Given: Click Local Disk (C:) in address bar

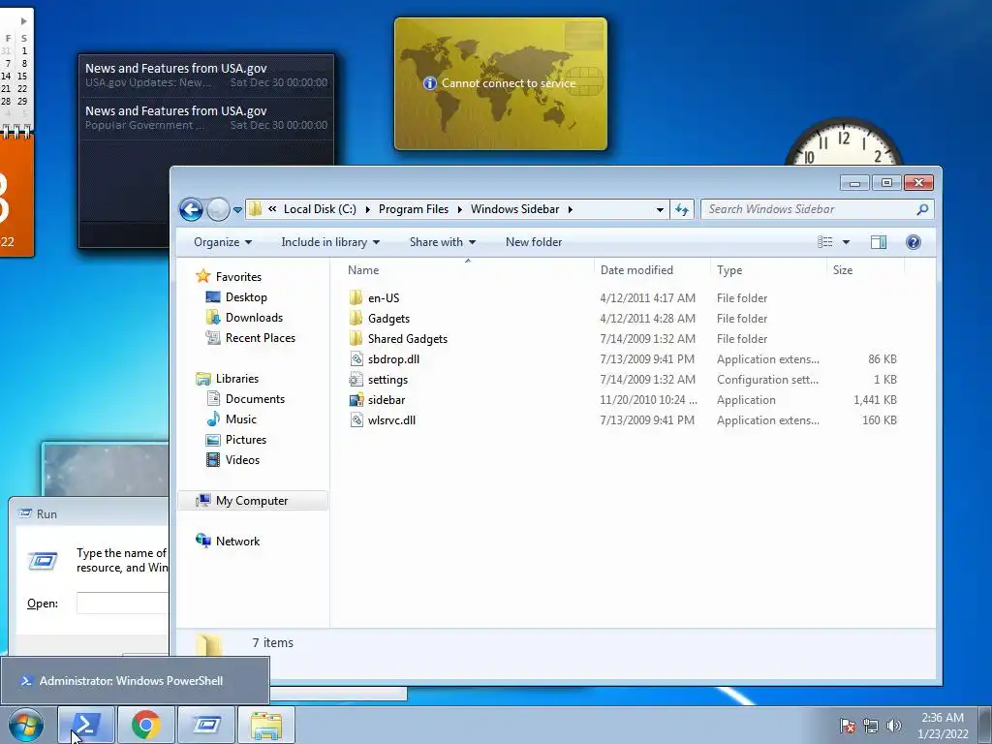Looking at the screenshot, I should (320, 209).
